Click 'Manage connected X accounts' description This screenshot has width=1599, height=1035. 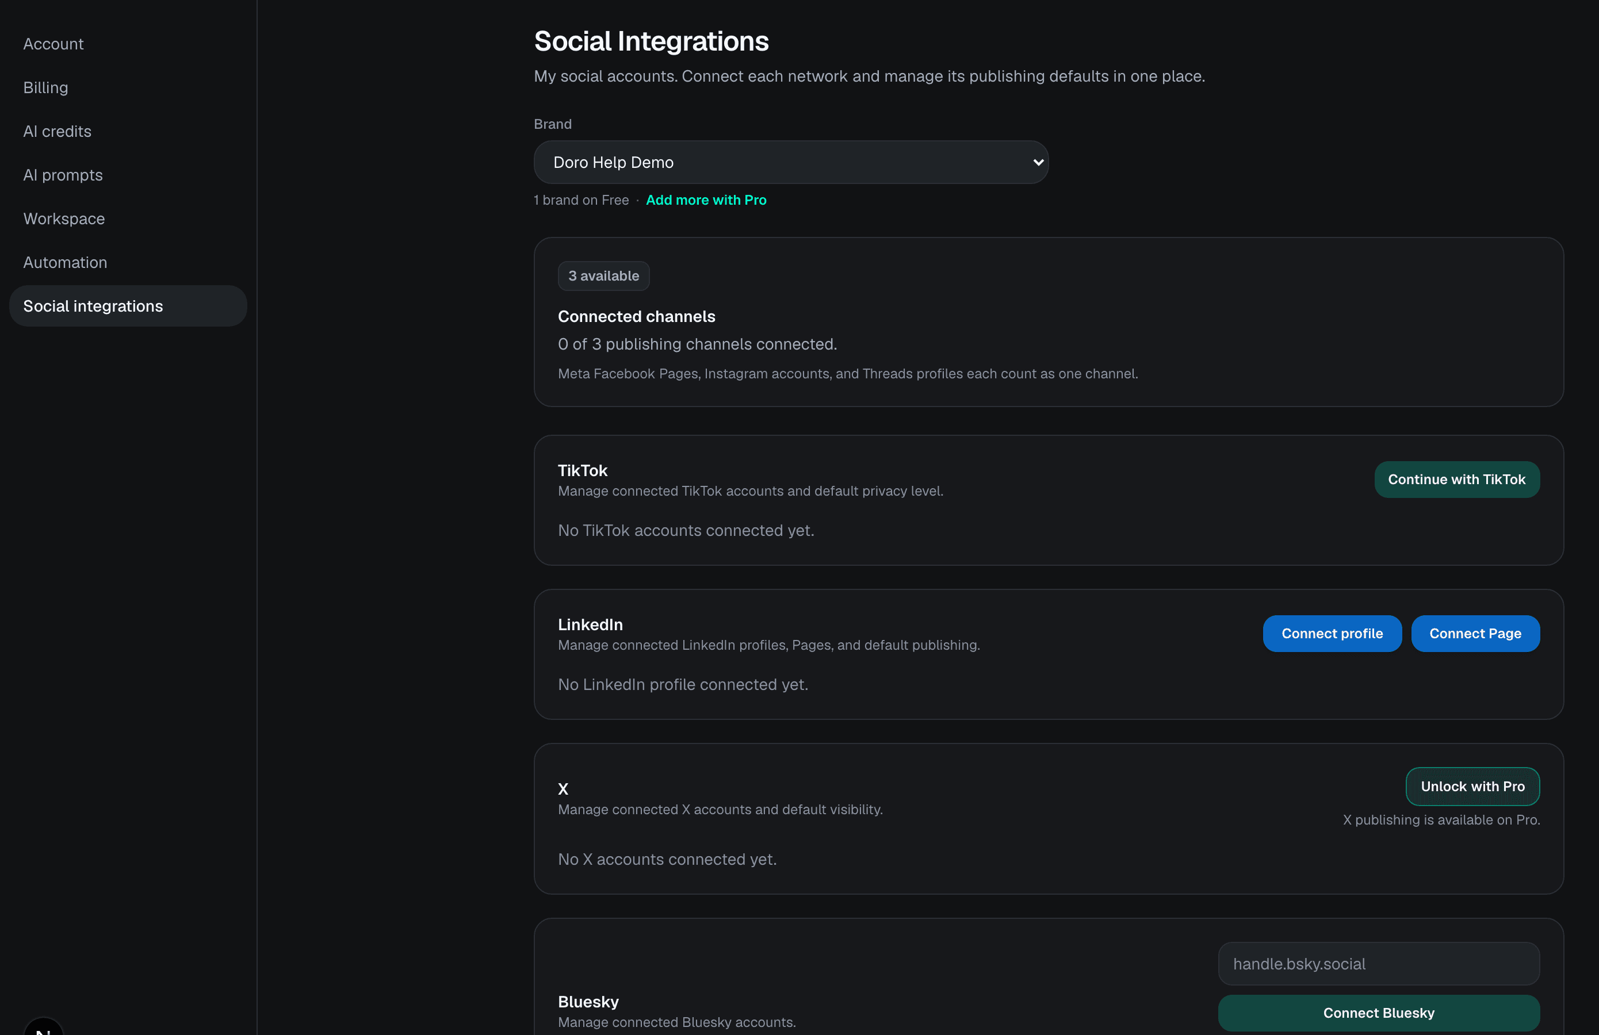[720, 810]
